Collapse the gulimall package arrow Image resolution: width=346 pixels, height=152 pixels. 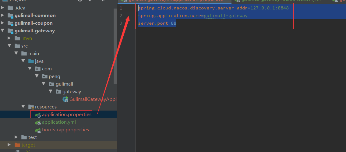(44, 84)
